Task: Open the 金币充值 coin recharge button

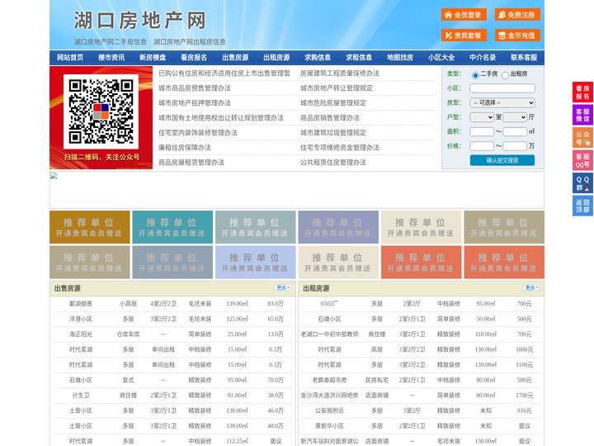Action: pyautogui.click(x=517, y=36)
